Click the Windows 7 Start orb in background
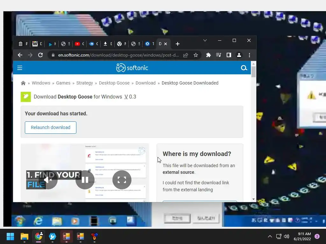This screenshot has height=244, width=326. coord(20,221)
